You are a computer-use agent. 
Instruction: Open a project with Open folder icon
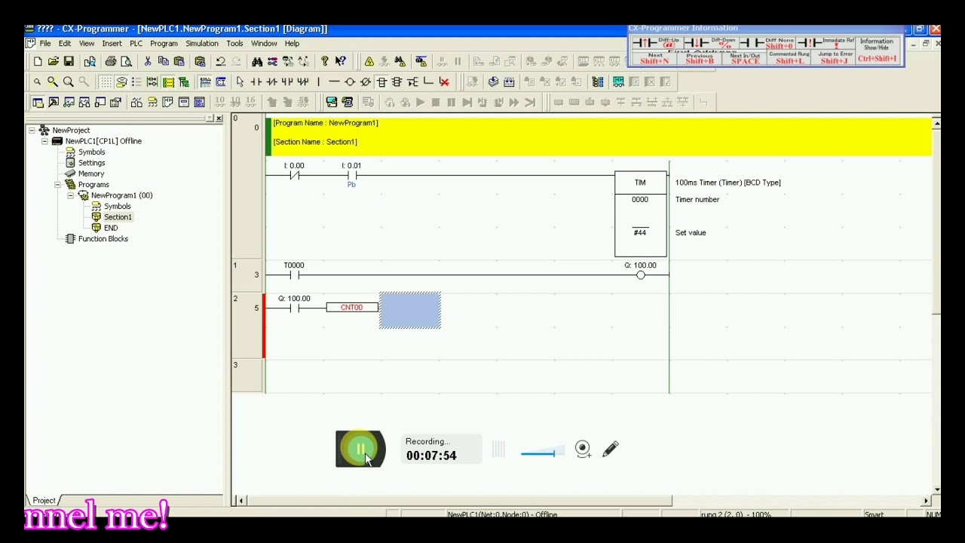(53, 61)
